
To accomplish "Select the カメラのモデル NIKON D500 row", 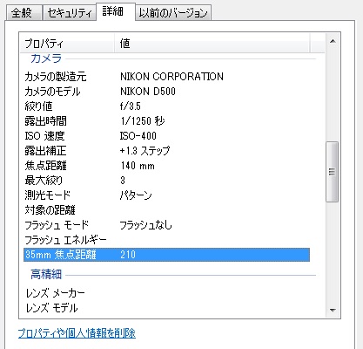I will point(166,92).
